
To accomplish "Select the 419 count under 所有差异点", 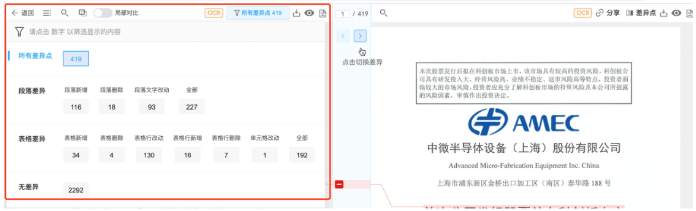I will tap(76, 59).
